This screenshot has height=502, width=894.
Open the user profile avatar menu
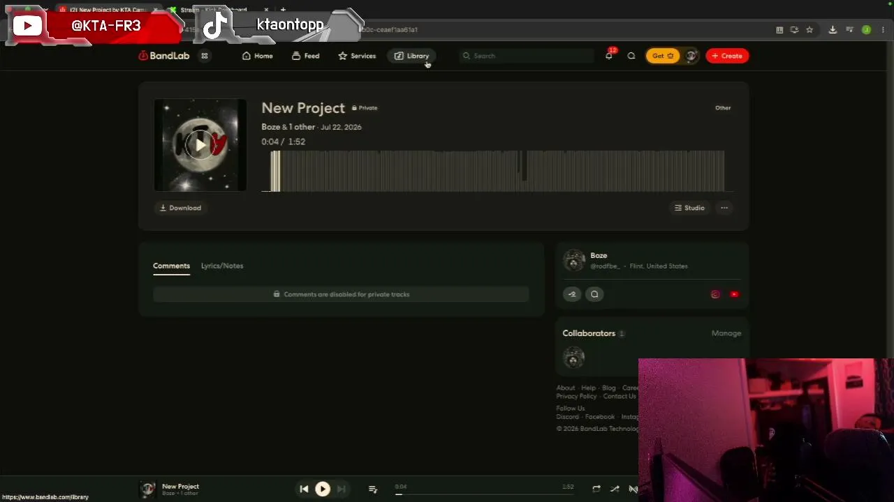tap(691, 56)
